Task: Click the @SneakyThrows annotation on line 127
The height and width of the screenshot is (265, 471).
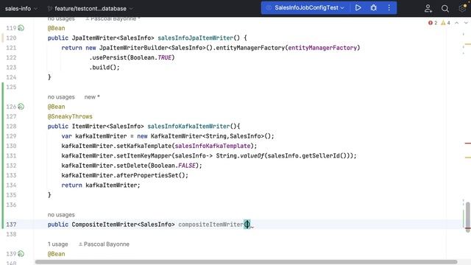Action: 70,116
